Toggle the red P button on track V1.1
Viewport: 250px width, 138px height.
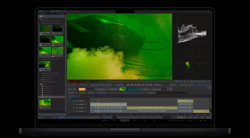86,101
